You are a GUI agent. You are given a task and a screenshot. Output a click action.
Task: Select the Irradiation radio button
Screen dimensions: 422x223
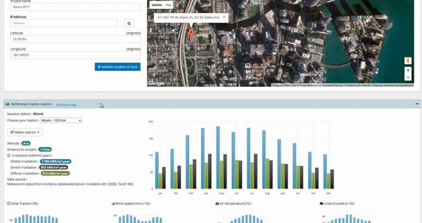pyautogui.click(x=9, y=155)
